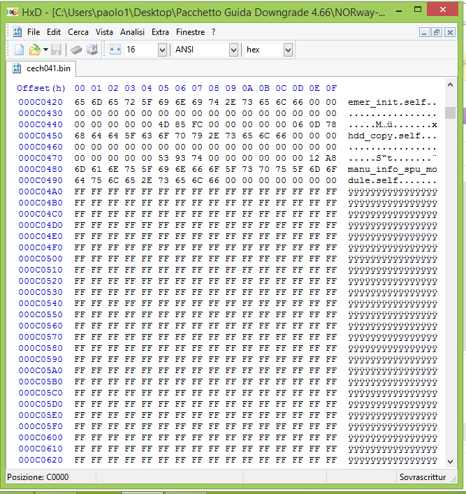Click the scrollbar down arrow

click(450, 462)
